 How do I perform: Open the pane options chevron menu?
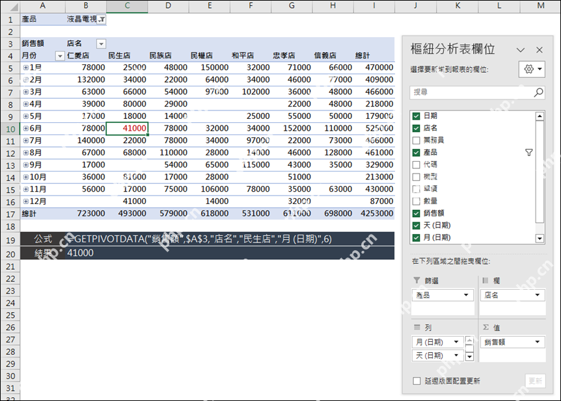[x=521, y=50]
